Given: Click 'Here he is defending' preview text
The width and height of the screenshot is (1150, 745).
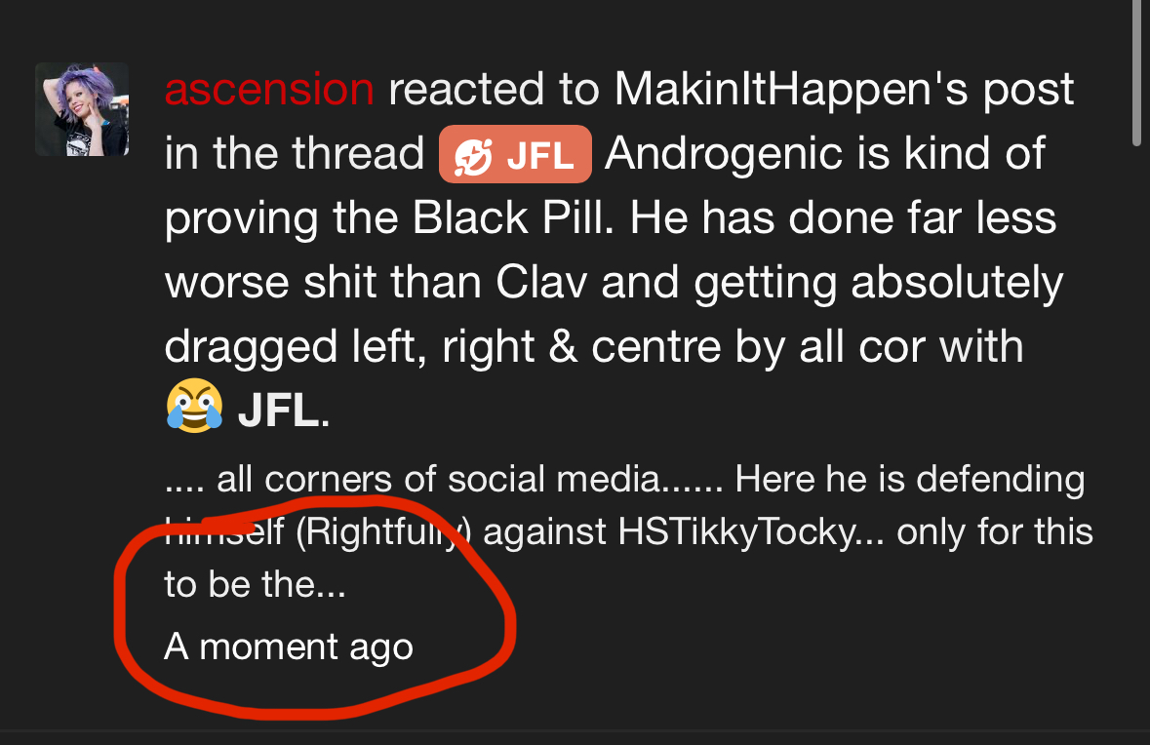Looking at the screenshot, I should click(909, 480).
